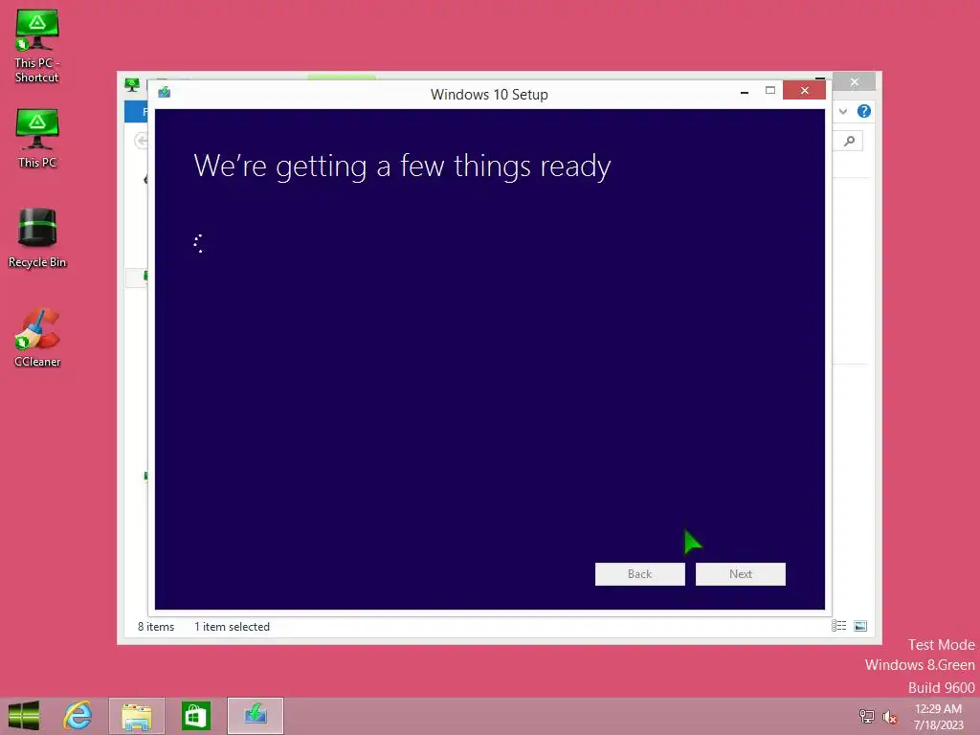Click the File Explorer window title icon
The image size is (980, 735).
pyautogui.click(x=132, y=84)
